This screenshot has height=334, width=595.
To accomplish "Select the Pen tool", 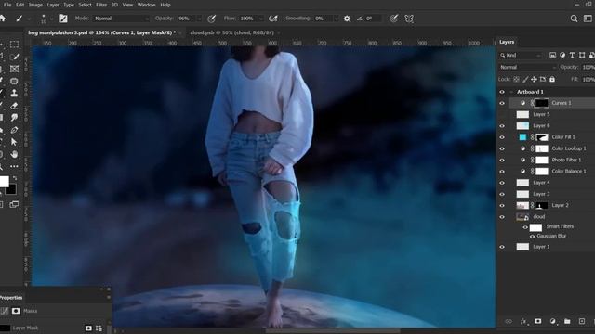I will coord(15,130).
